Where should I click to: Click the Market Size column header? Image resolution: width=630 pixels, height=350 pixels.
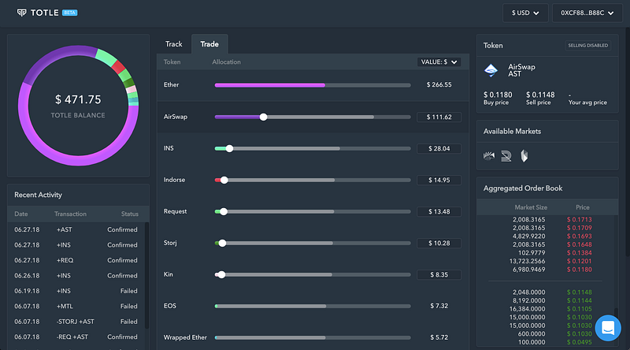tap(531, 207)
